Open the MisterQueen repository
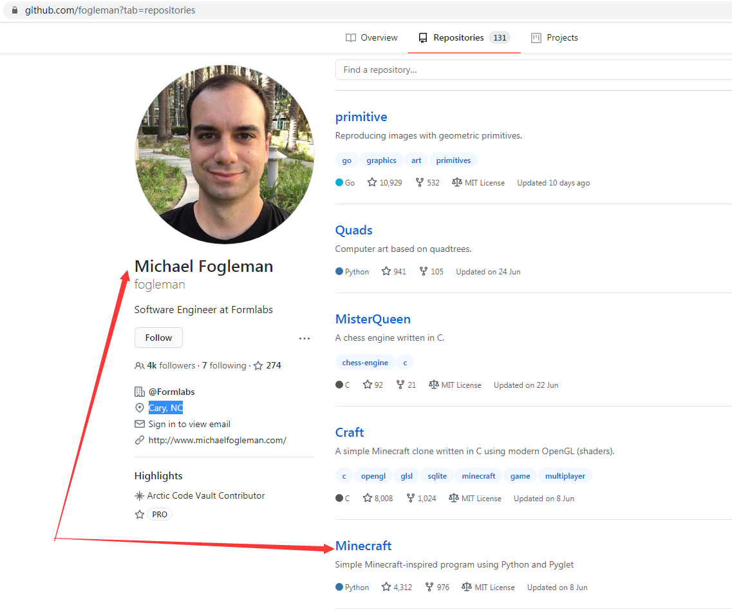 (x=373, y=319)
